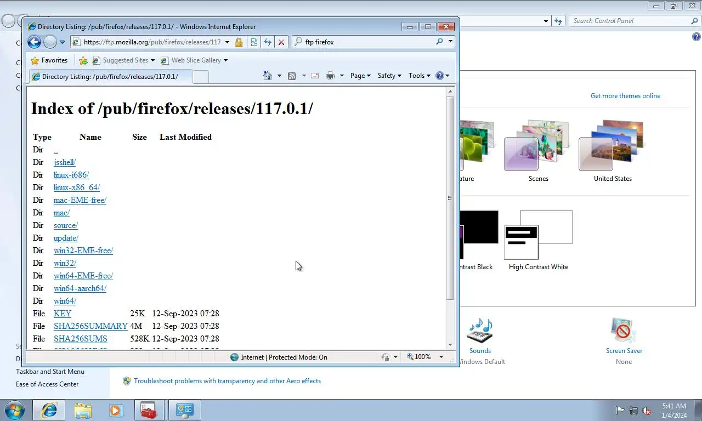
Task: Open the Page menu
Action: pyautogui.click(x=360, y=76)
